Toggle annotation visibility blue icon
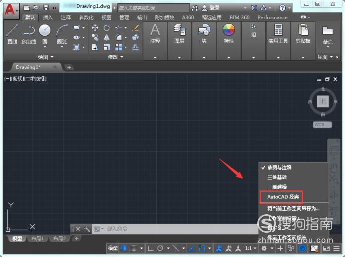Viewport: 345px width, 257px height. (x=219, y=248)
